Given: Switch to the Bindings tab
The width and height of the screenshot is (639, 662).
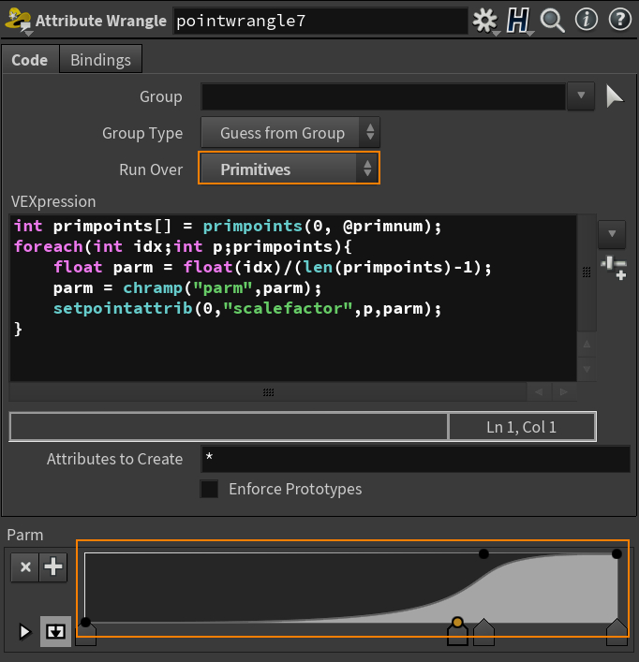Looking at the screenshot, I should click(100, 60).
